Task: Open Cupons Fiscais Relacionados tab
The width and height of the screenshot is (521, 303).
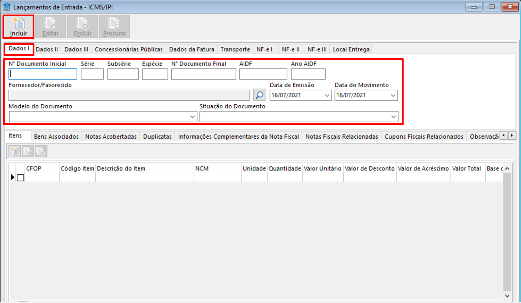Action: coord(424,136)
